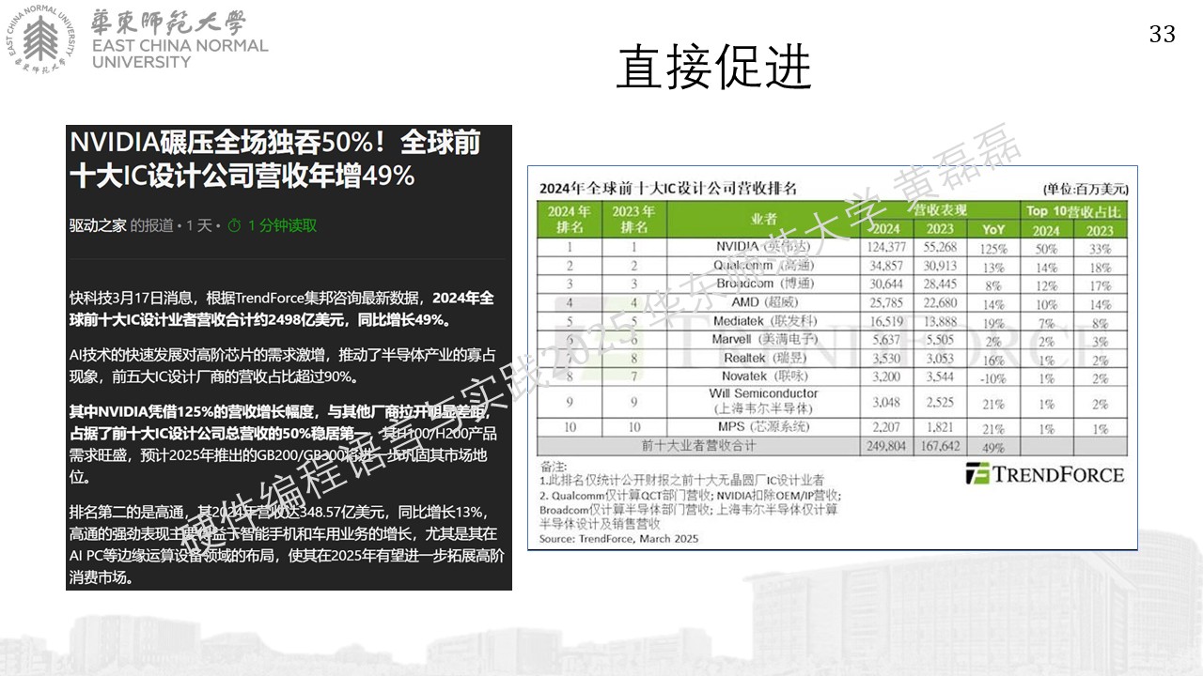Open the NVIDIA碾压全场独吞50% article headline
This screenshot has height=676, width=1203.
pyautogui.click(x=275, y=159)
